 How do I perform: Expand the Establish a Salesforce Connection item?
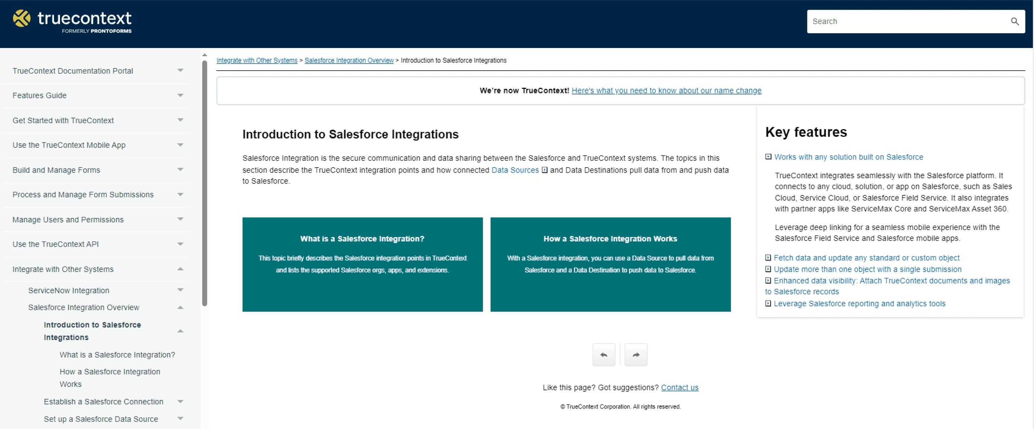point(181,401)
